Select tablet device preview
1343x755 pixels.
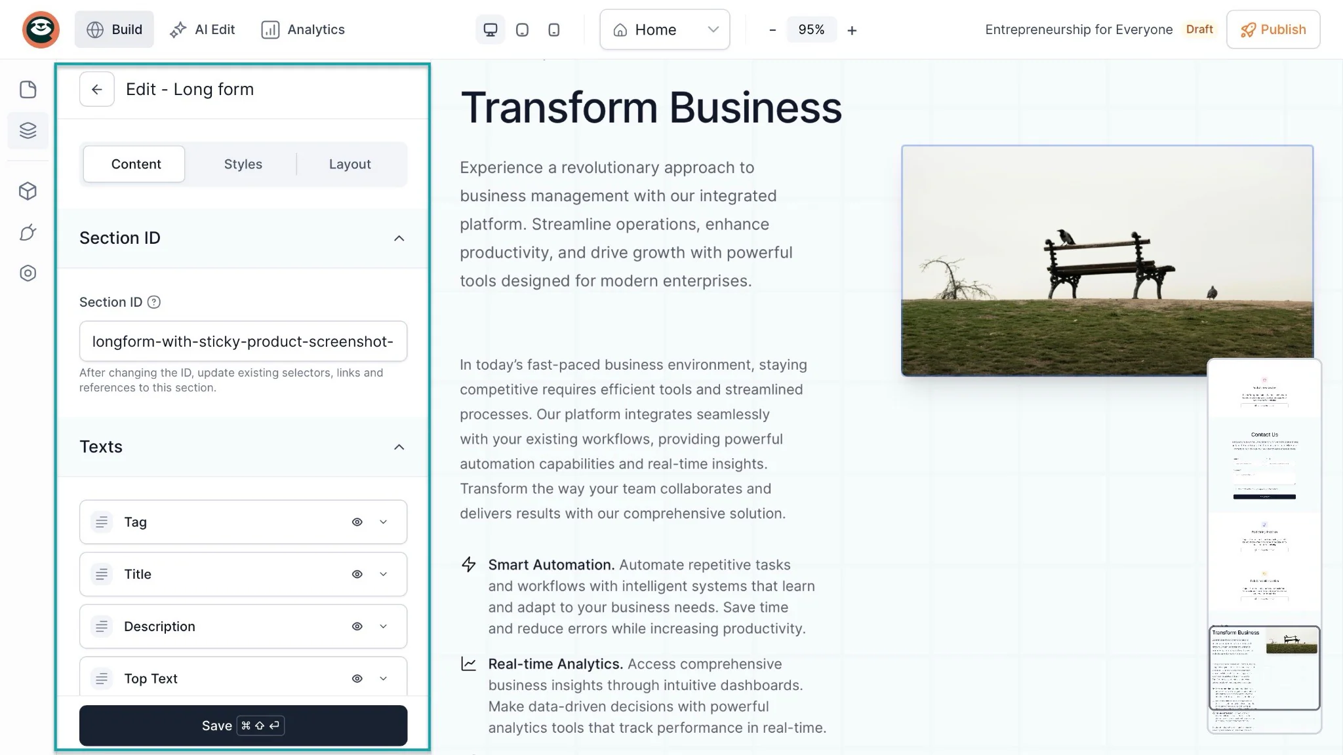tap(522, 29)
